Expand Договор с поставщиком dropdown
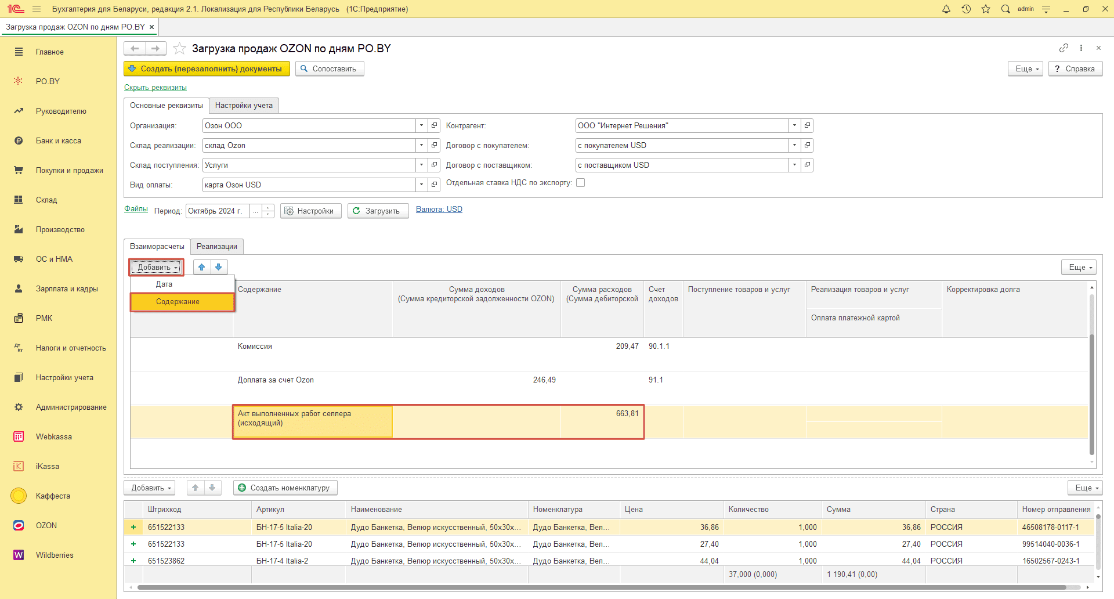The width and height of the screenshot is (1114, 599). pyautogui.click(x=794, y=165)
